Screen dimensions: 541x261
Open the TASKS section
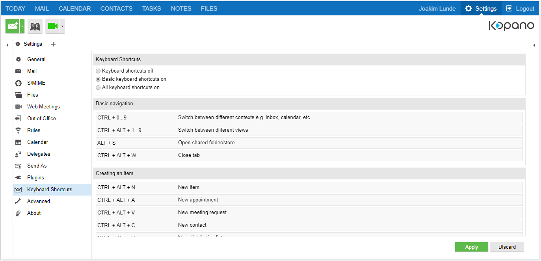pyautogui.click(x=151, y=8)
